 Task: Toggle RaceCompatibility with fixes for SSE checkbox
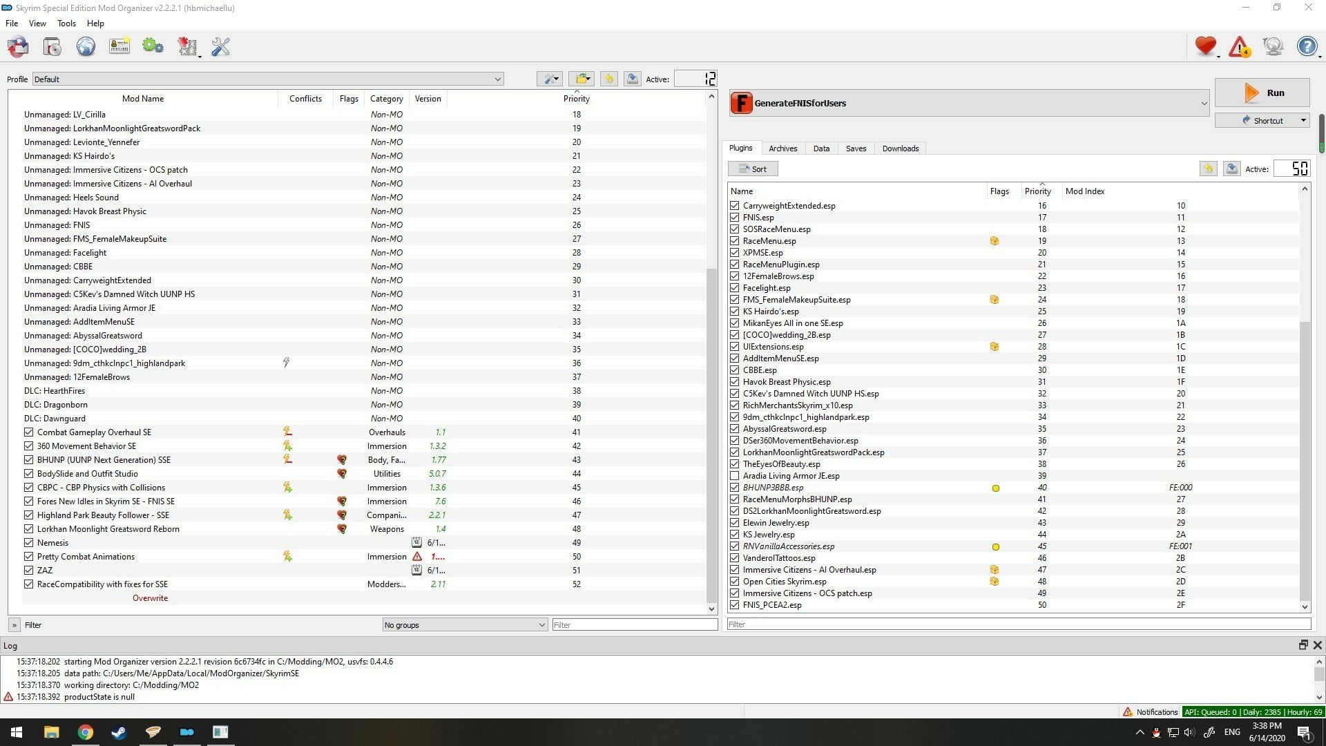(x=28, y=584)
